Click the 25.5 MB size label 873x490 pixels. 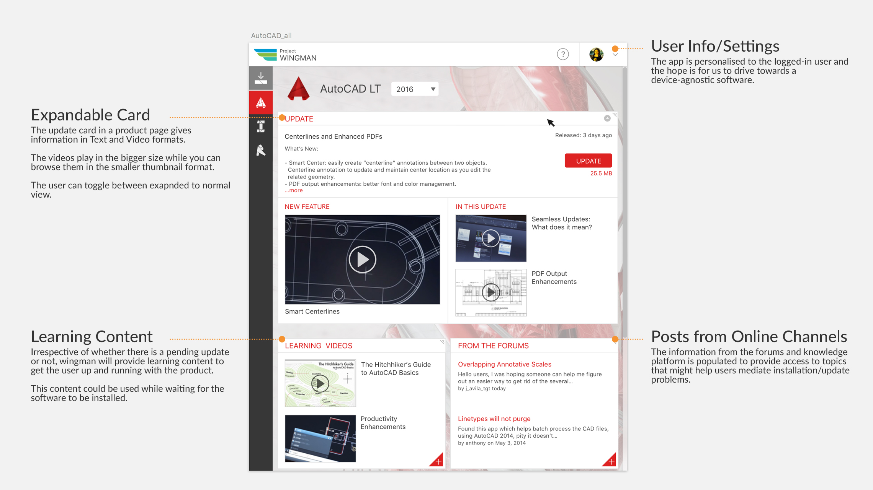tap(601, 174)
